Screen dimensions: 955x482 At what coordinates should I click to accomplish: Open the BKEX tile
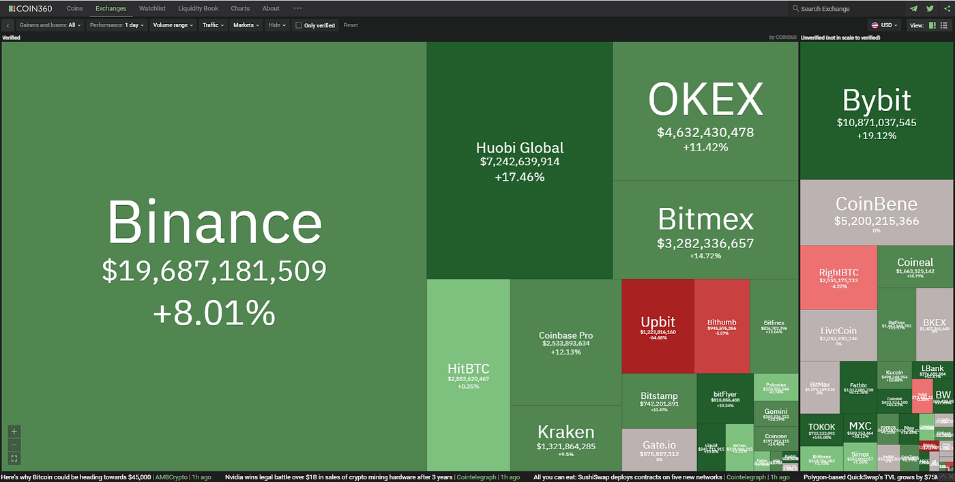point(935,325)
